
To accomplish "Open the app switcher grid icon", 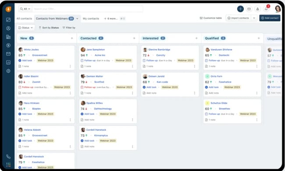I will pos(8,164).
